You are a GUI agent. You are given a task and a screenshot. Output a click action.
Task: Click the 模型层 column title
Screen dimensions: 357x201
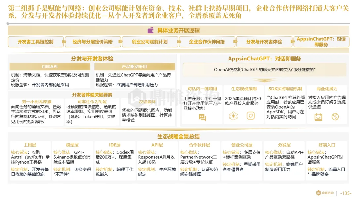[72, 145]
